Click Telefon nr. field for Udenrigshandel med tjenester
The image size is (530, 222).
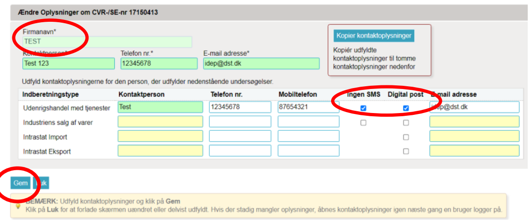coord(240,107)
